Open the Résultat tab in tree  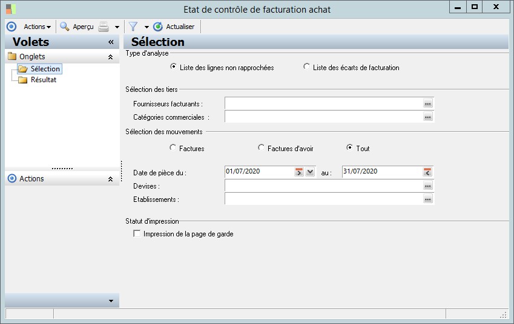(x=43, y=80)
